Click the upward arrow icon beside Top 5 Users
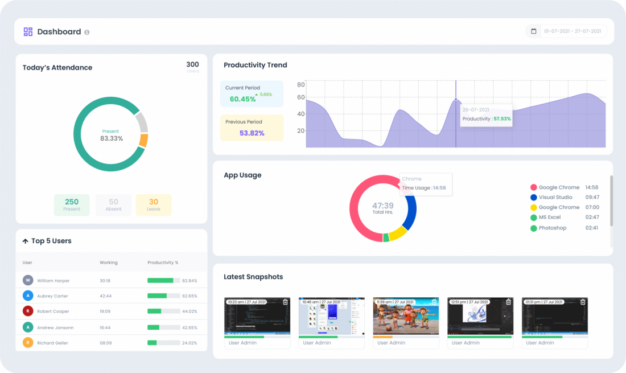The image size is (626, 373). (24, 241)
